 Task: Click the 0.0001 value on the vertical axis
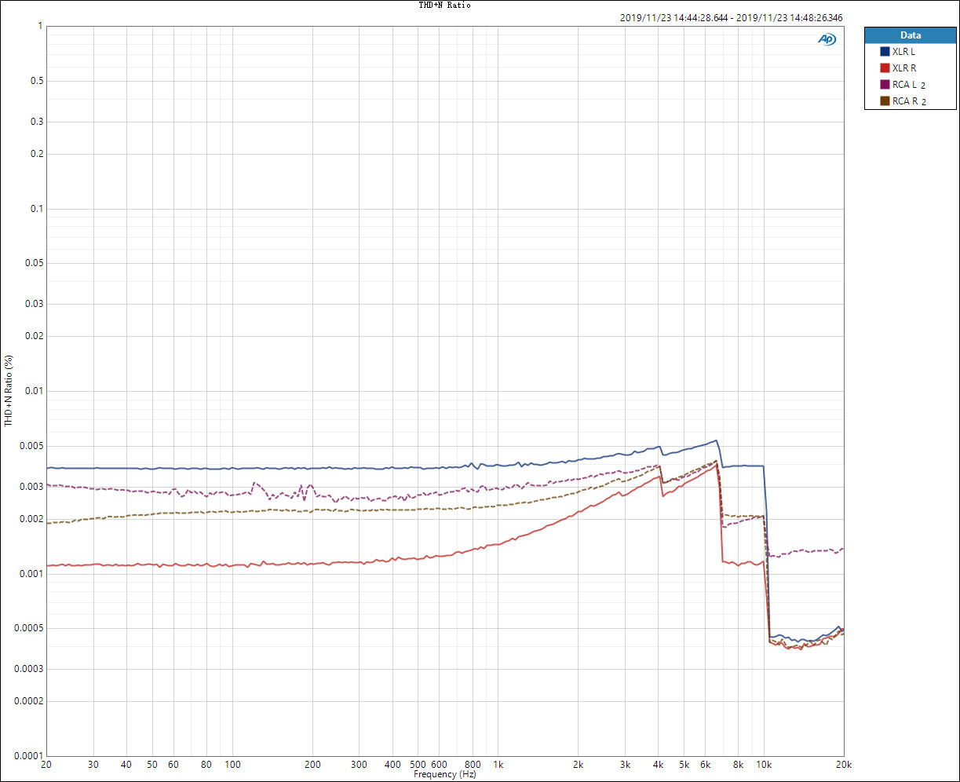pos(27,755)
